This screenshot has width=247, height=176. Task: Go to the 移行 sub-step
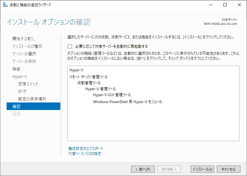coord(22,91)
